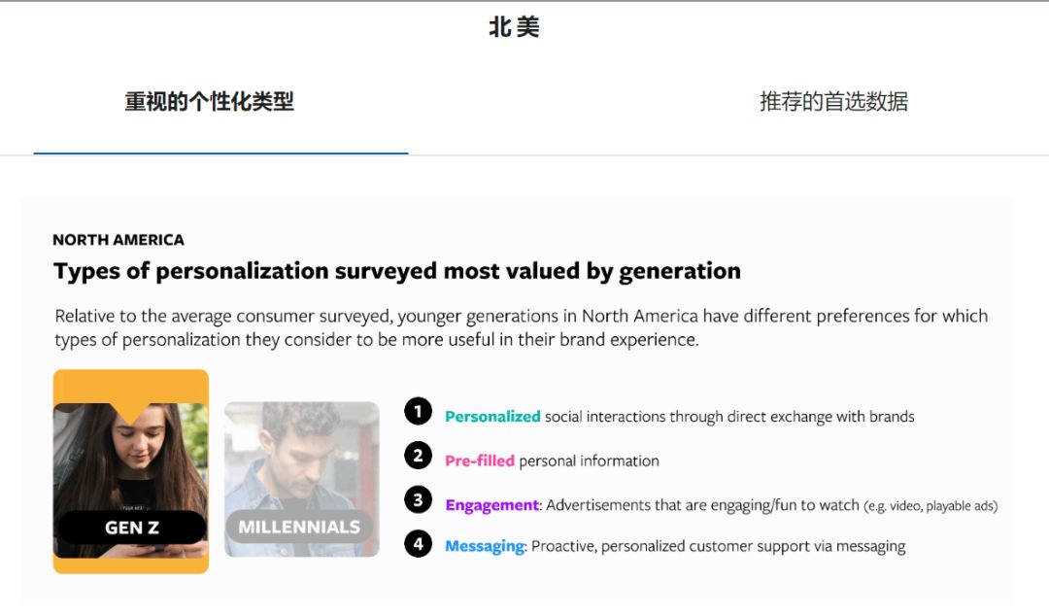1049x614 pixels.
Task: Click the number 2 circle icon
Action: 418,456
